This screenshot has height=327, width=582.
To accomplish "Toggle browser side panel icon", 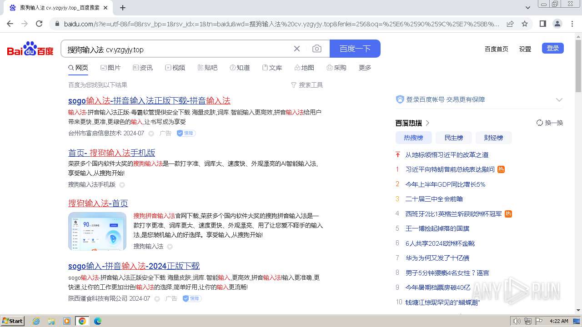I will 542,24.
